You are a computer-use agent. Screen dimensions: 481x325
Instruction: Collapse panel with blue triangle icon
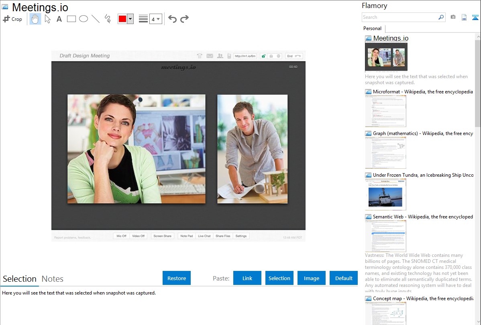click(x=475, y=17)
